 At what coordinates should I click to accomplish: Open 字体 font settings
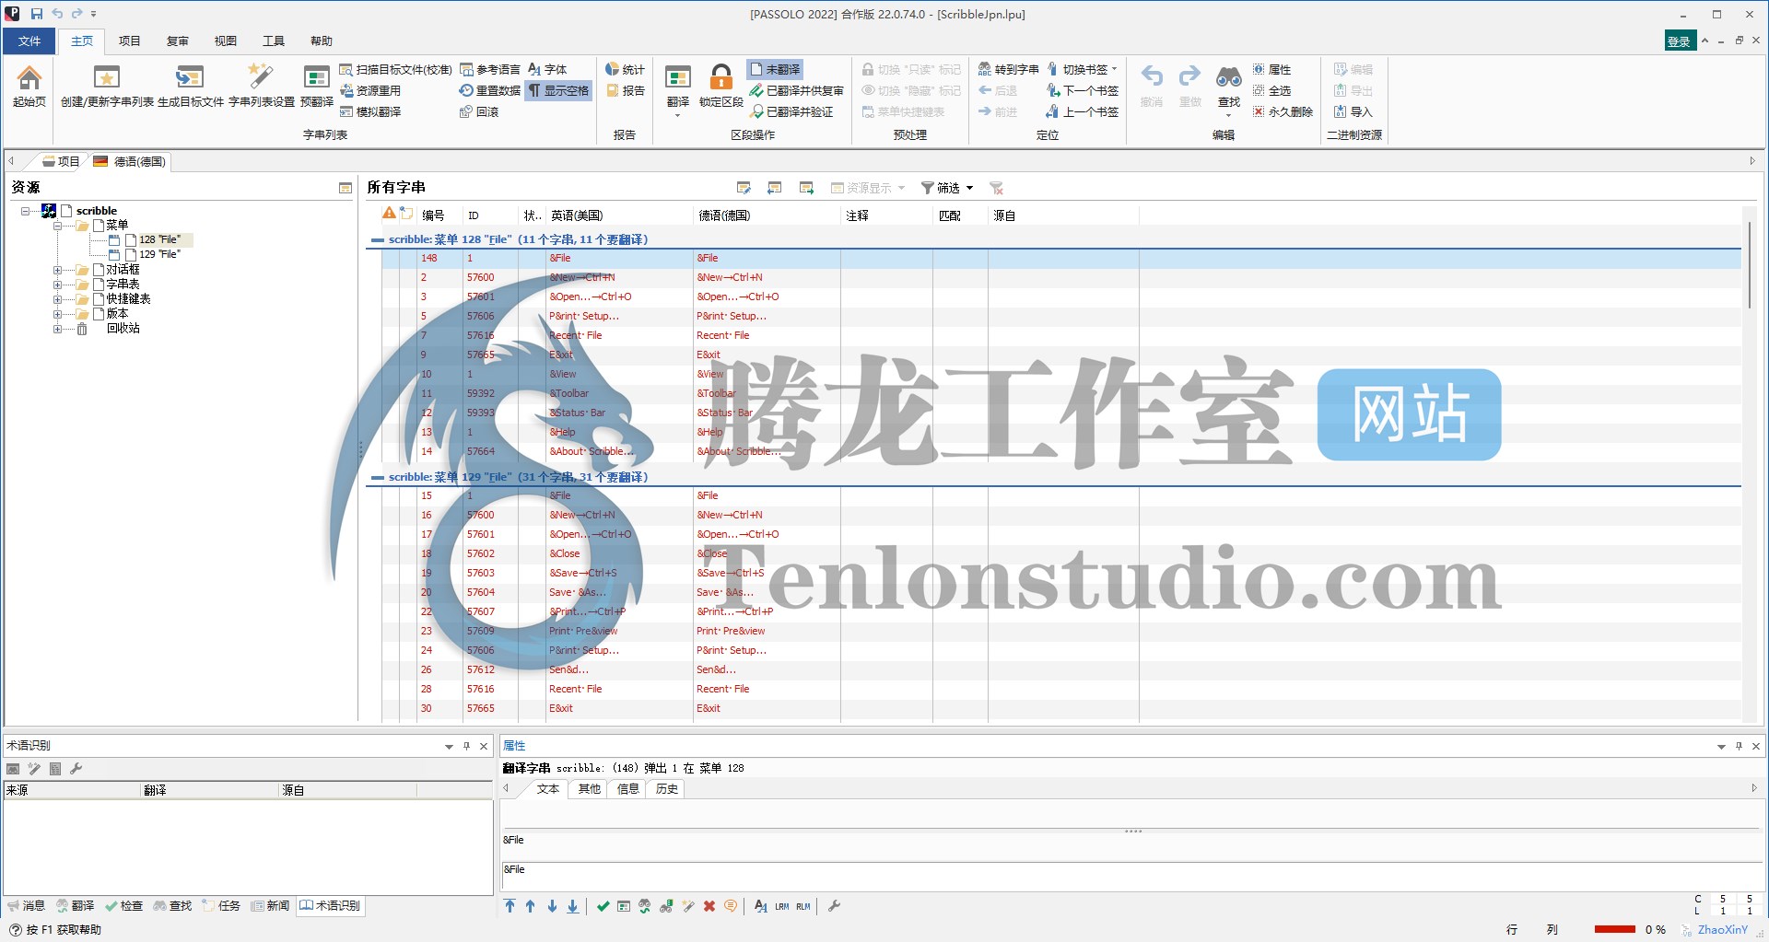point(547,69)
